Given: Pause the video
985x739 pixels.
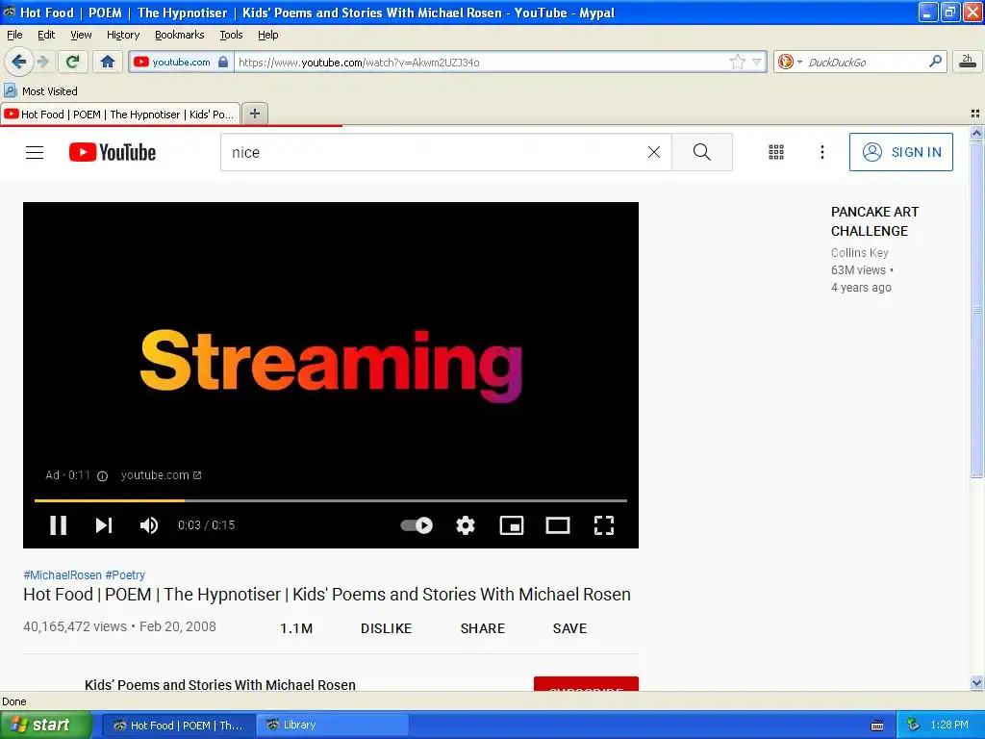Looking at the screenshot, I should tap(59, 524).
